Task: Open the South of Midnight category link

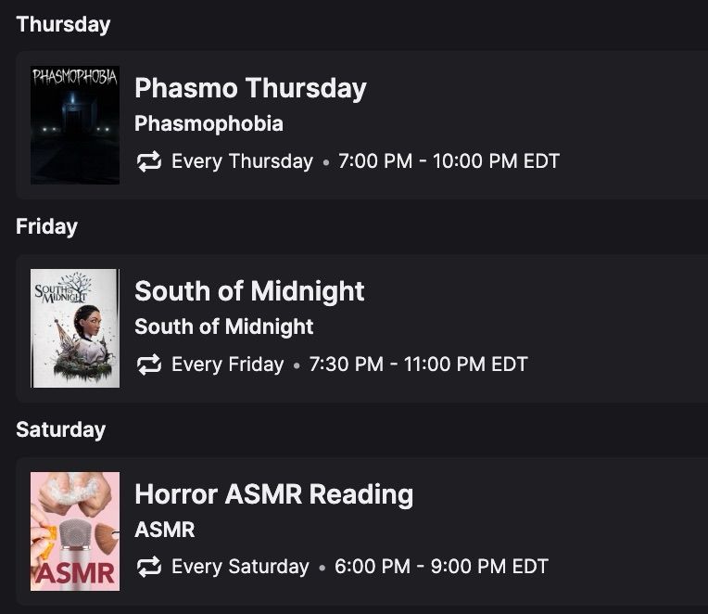Action: coord(224,326)
